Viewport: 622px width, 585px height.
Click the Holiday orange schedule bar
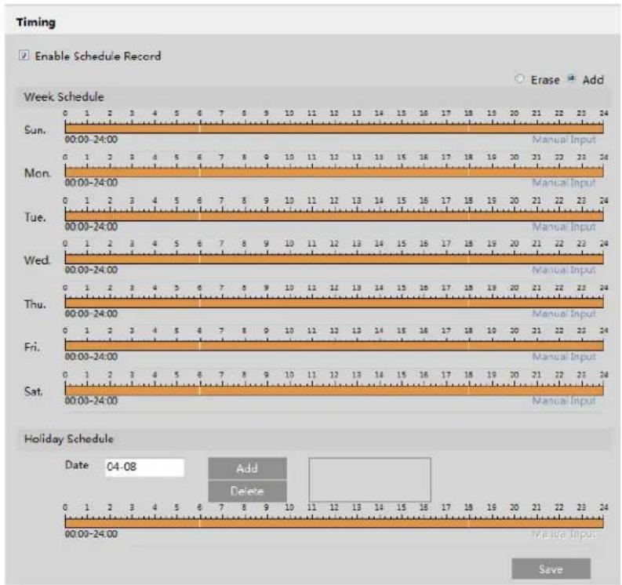tap(334, 524)
